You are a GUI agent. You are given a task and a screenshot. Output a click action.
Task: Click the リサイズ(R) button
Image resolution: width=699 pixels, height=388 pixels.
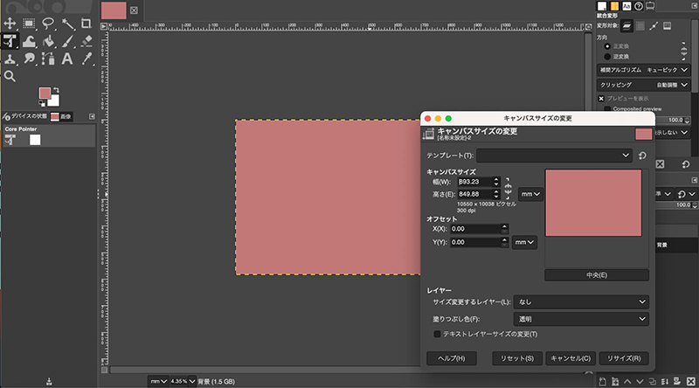click(624, 358)
